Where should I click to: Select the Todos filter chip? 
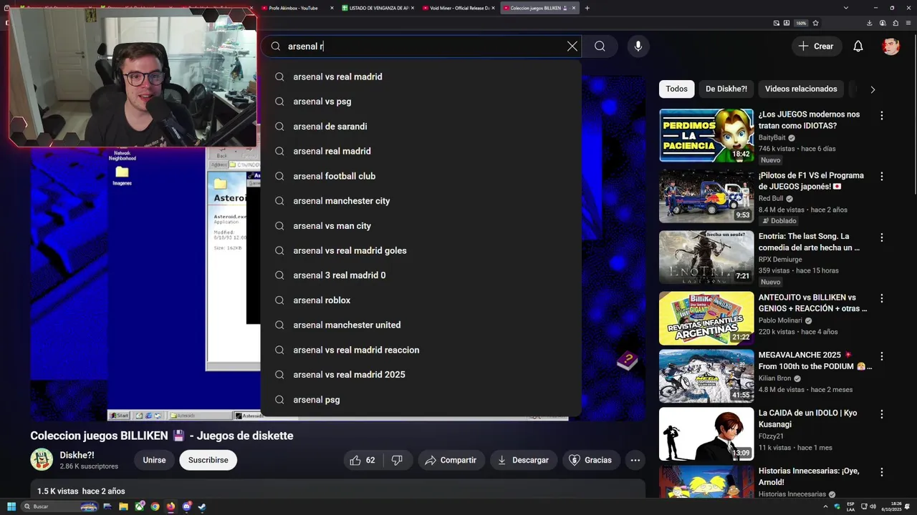click(676, 89)
